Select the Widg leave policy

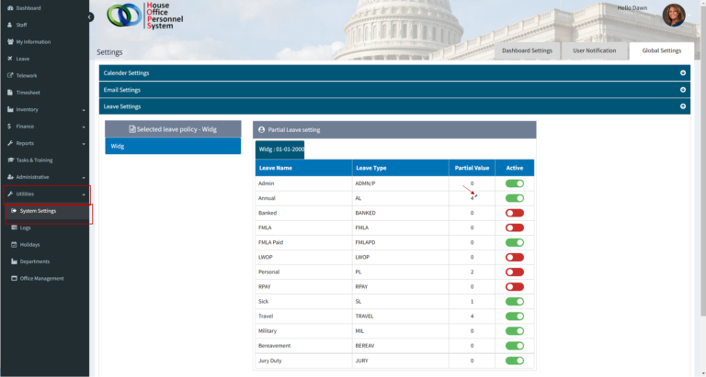click(x=174, y=146)
